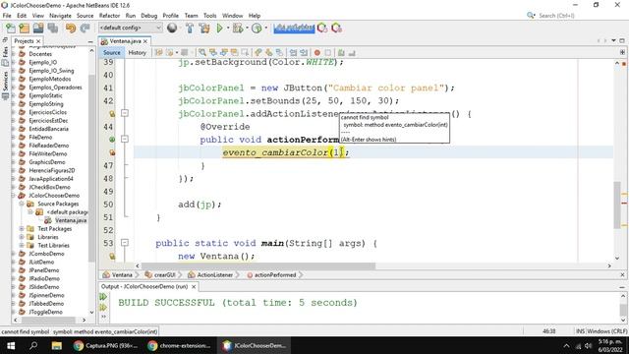Collapse the code fold at line 53

click(x=125, y=243)
